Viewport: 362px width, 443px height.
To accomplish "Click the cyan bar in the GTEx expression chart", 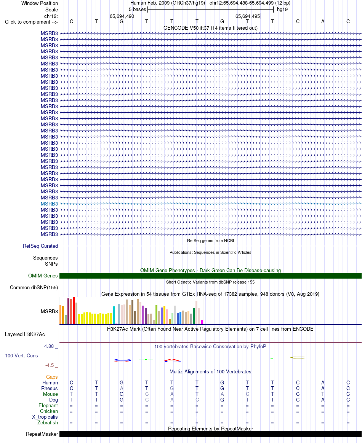I will click(114, 315).
